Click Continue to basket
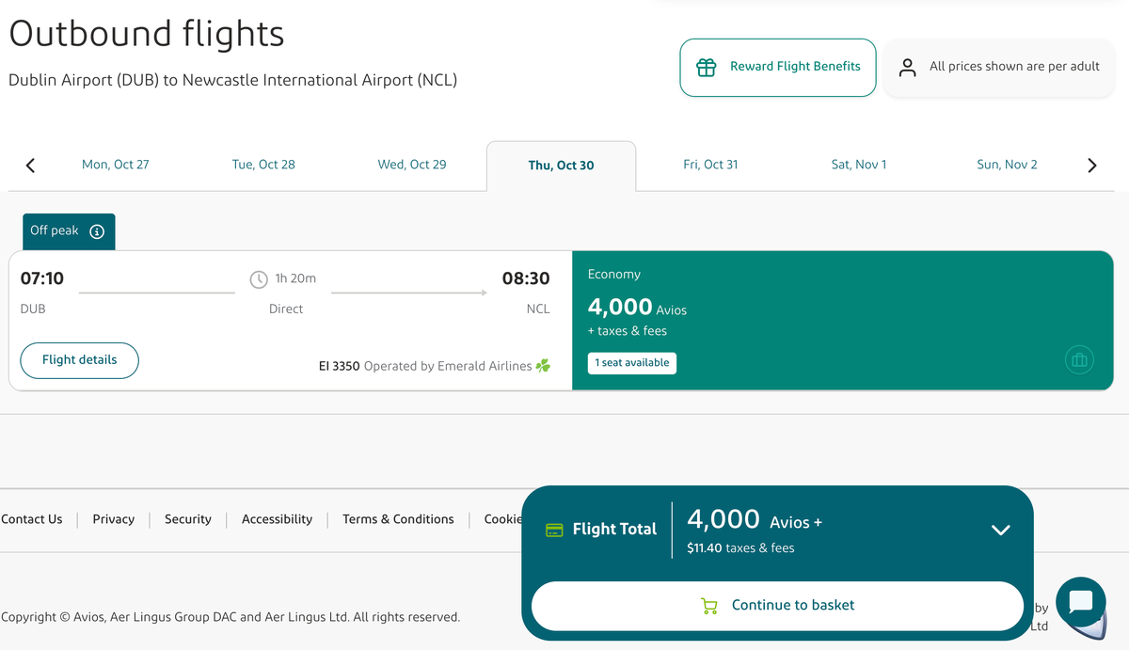1129x650 pixels. 777,606
